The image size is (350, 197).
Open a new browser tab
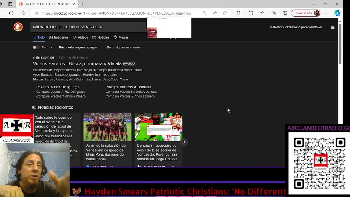[x=82, y=4]
